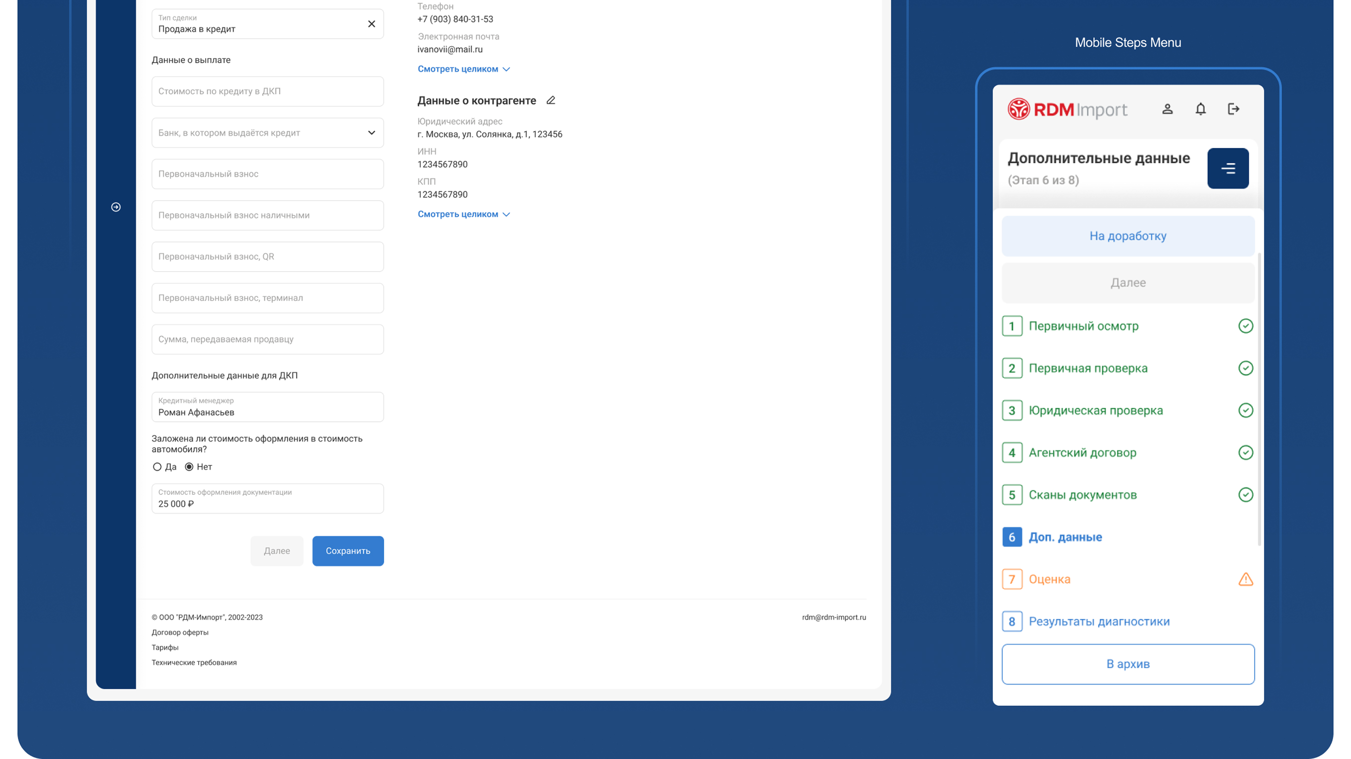Click the Сохранить button
Viewport: 1351px width, 759px height.
click(x=348, y=551)
